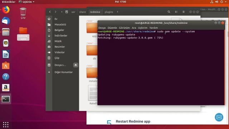Open the Düzenle menu in terminal
The height and width of the screenshot is (129, 229).
[112, 28]
